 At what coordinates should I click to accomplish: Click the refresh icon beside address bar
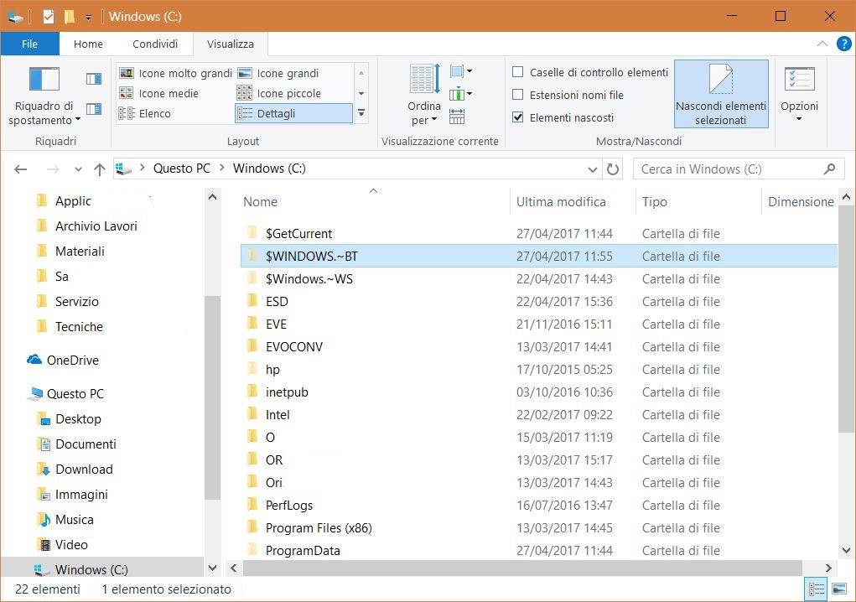(x=613, y=169)
